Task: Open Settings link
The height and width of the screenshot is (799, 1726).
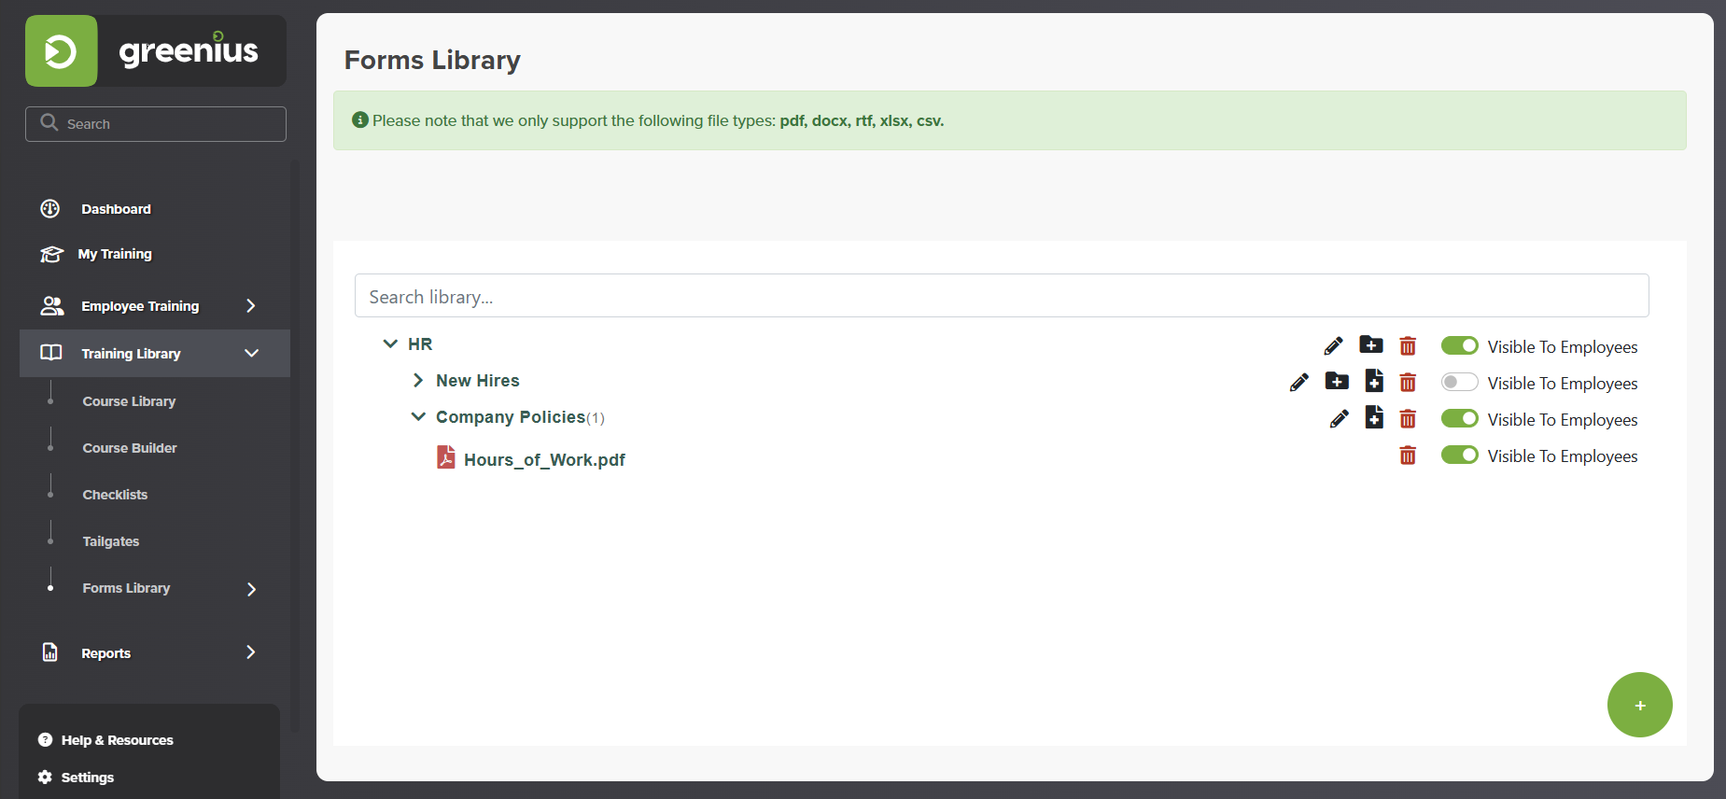Action: tap(88, 778)
